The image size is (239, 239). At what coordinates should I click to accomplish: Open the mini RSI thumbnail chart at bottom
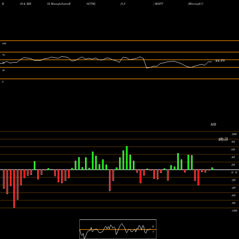(x=118, y=229)
